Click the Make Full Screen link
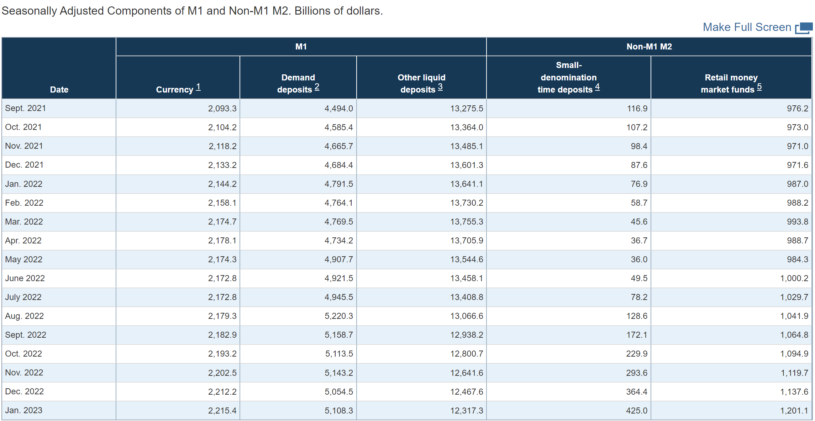Screen dimensions: 815x421 coord(746,27)
